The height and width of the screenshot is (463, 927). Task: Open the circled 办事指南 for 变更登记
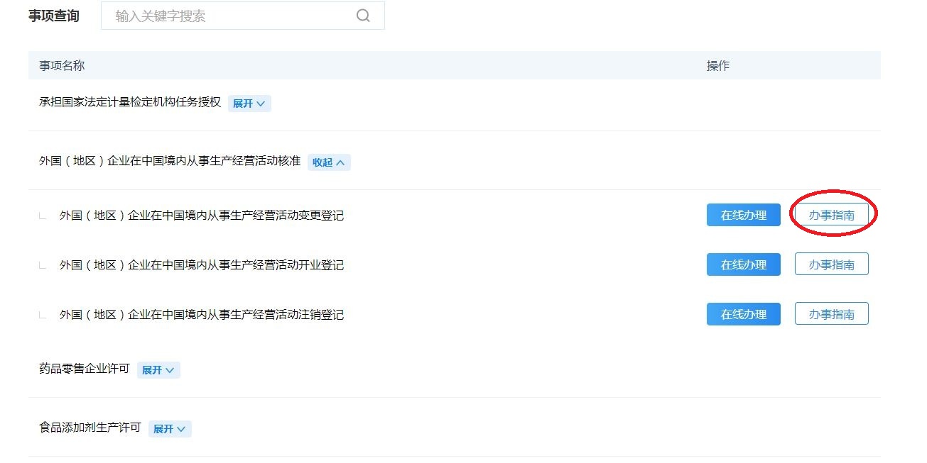pyautogui.click(x=831, y=215)
